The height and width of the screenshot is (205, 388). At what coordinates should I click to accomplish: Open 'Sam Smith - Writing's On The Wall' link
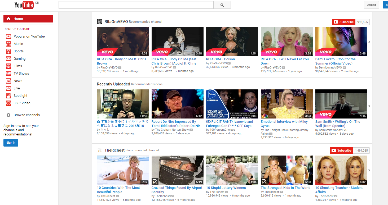click(x=338, y=124)
